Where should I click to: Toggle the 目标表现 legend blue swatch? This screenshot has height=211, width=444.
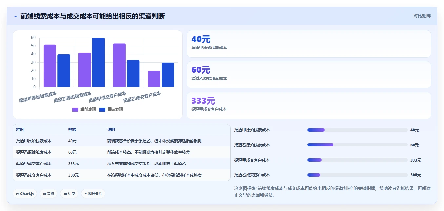(102, 109)
